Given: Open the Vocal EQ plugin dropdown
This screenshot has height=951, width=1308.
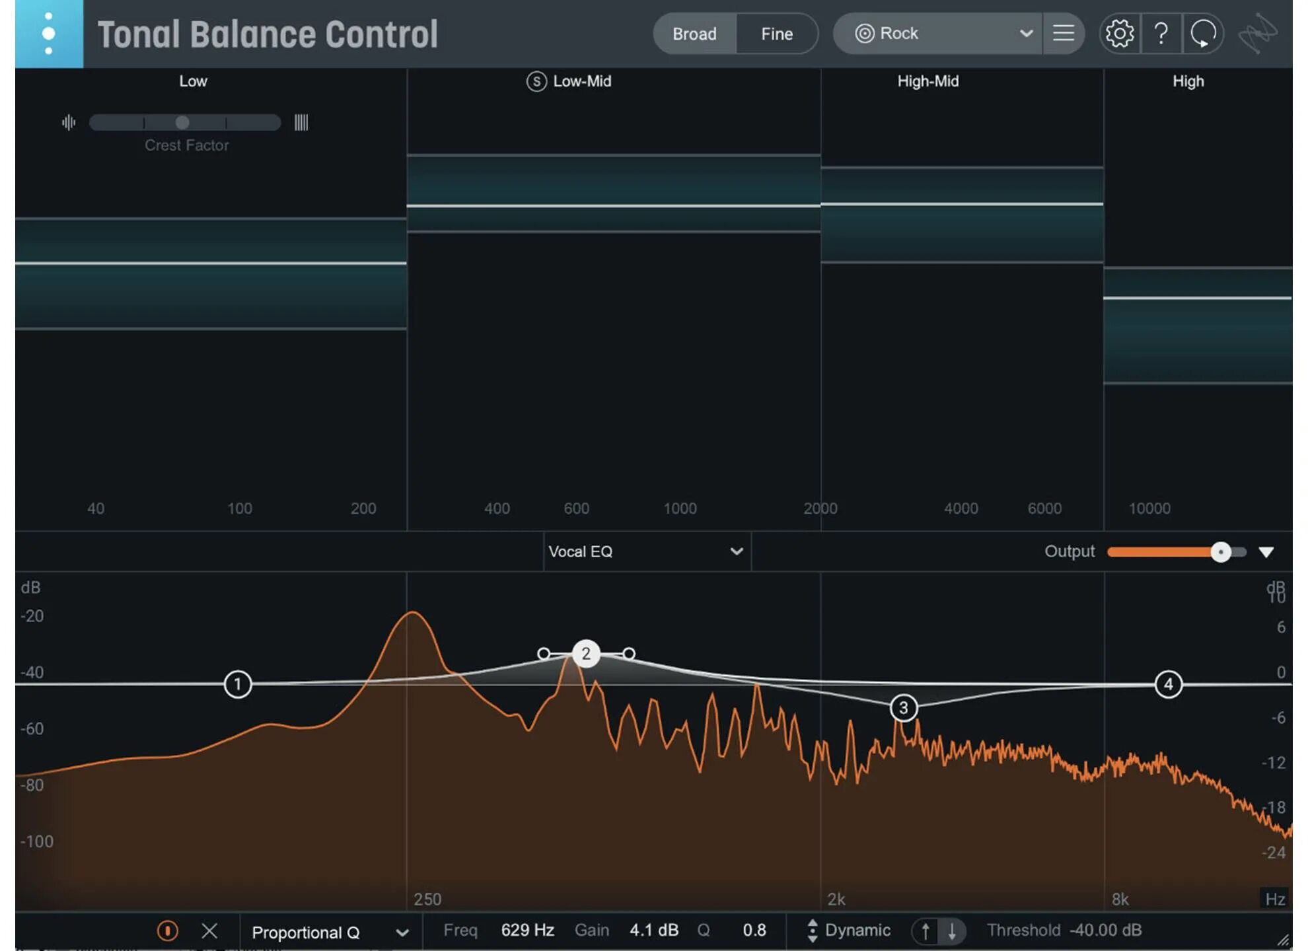Looking at the screenshot, I should [647, 551].
